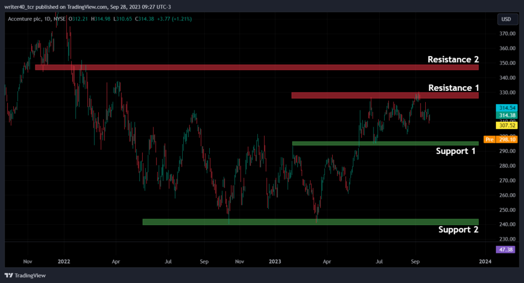Click the 350.00 price axis label
Viewport: 524px width, 283px height.
pyautogui.click(x=507, y=63)
